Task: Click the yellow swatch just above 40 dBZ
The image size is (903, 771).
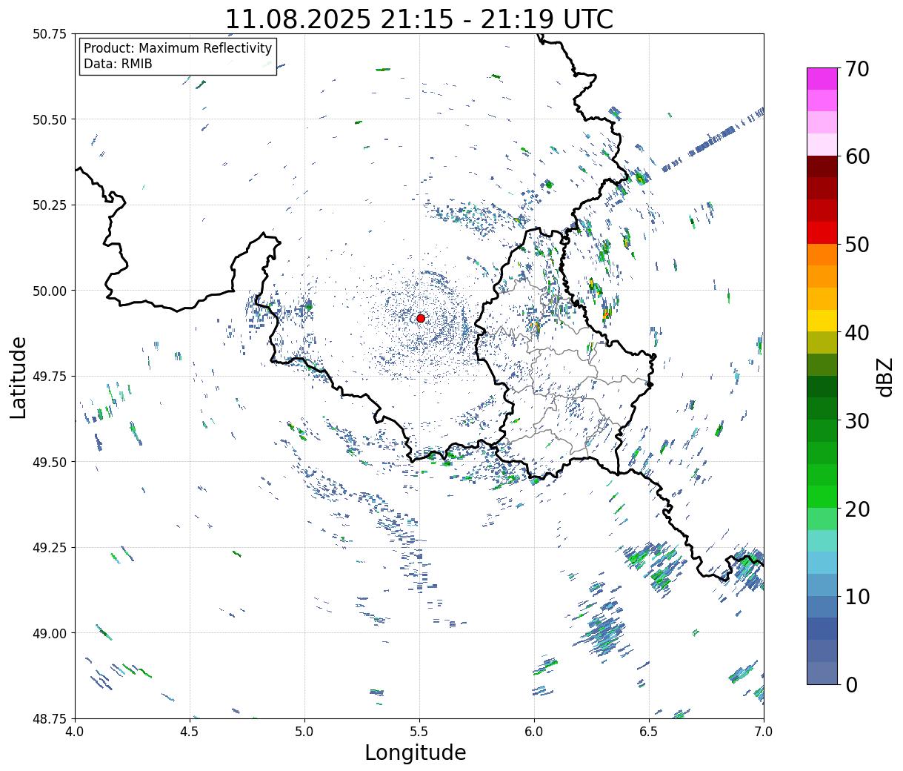Action: pos(822,321)
